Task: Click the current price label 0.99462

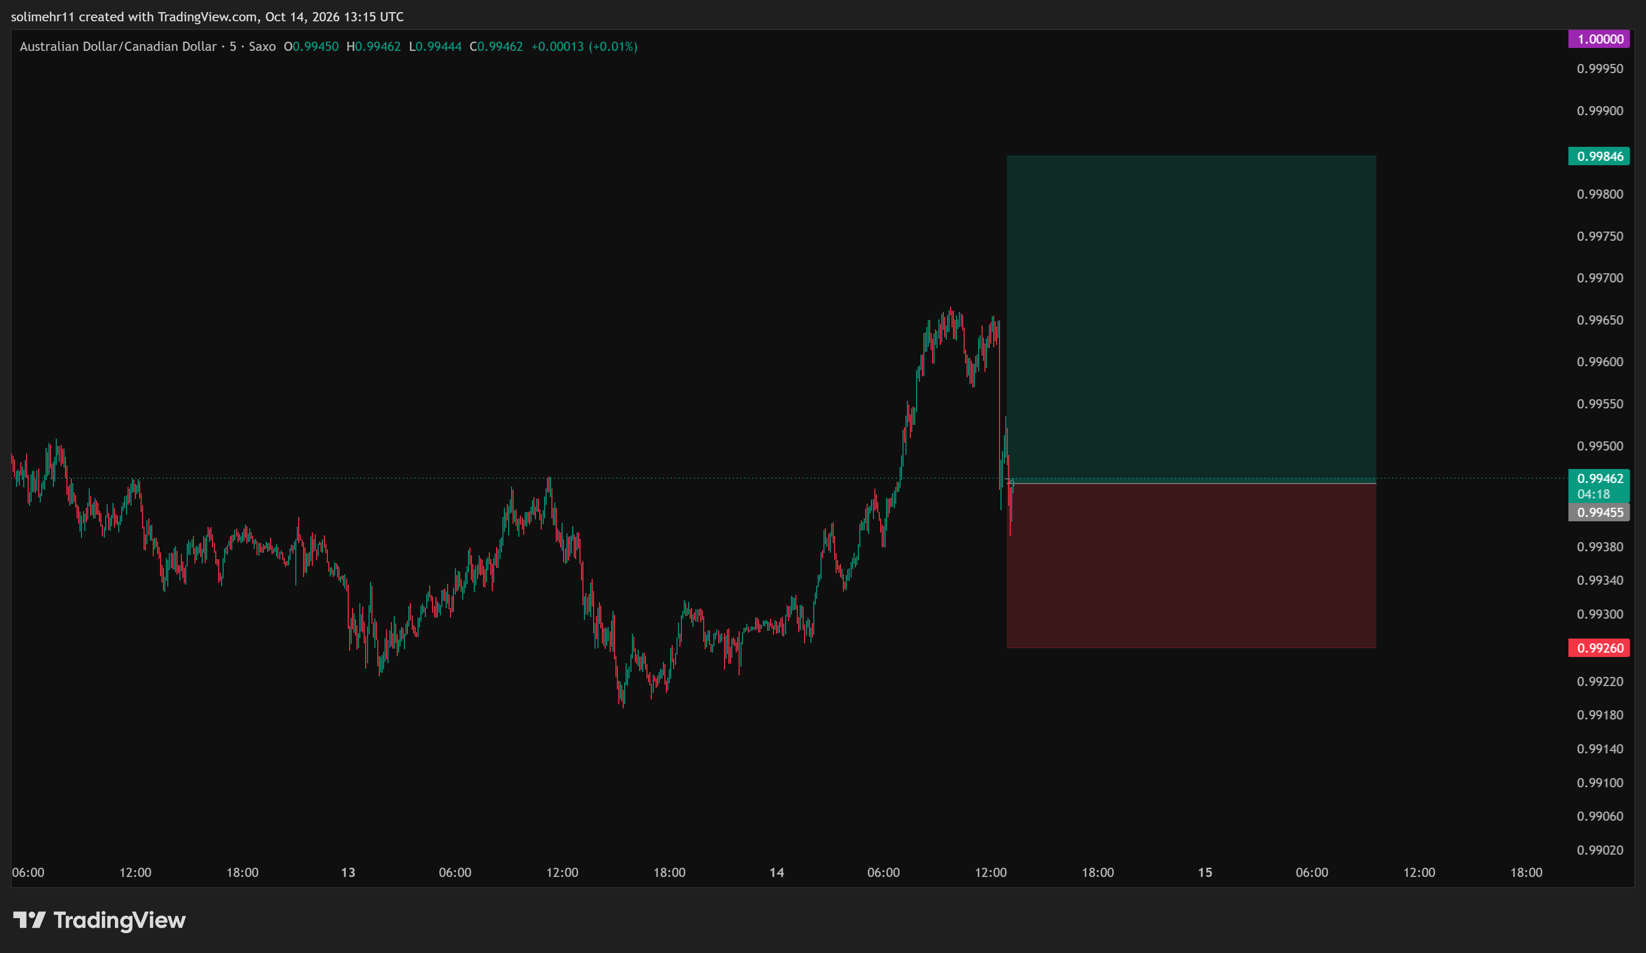Action: pos(1599,479)
